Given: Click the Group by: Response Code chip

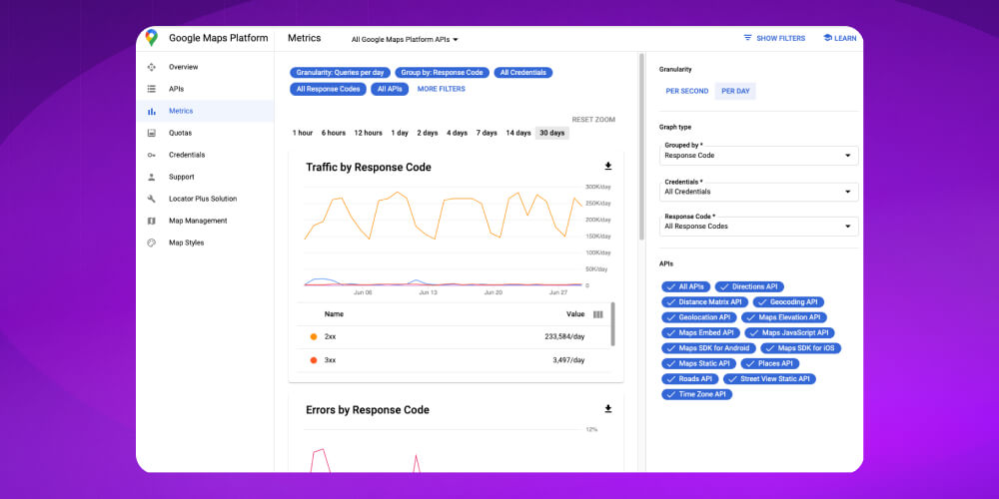Looking at the screenshot, I should (x=443, y=73).
